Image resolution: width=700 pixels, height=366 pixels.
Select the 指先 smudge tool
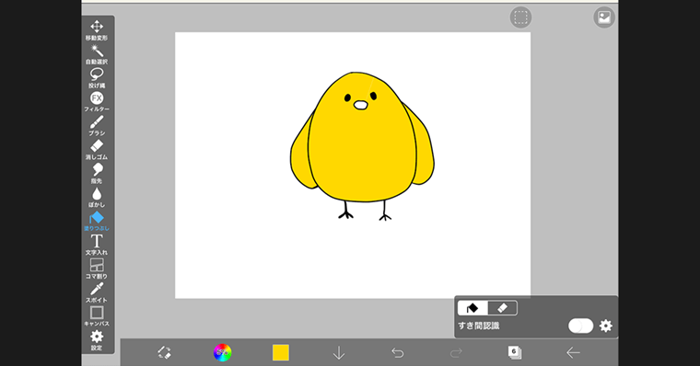coord(97,174)
